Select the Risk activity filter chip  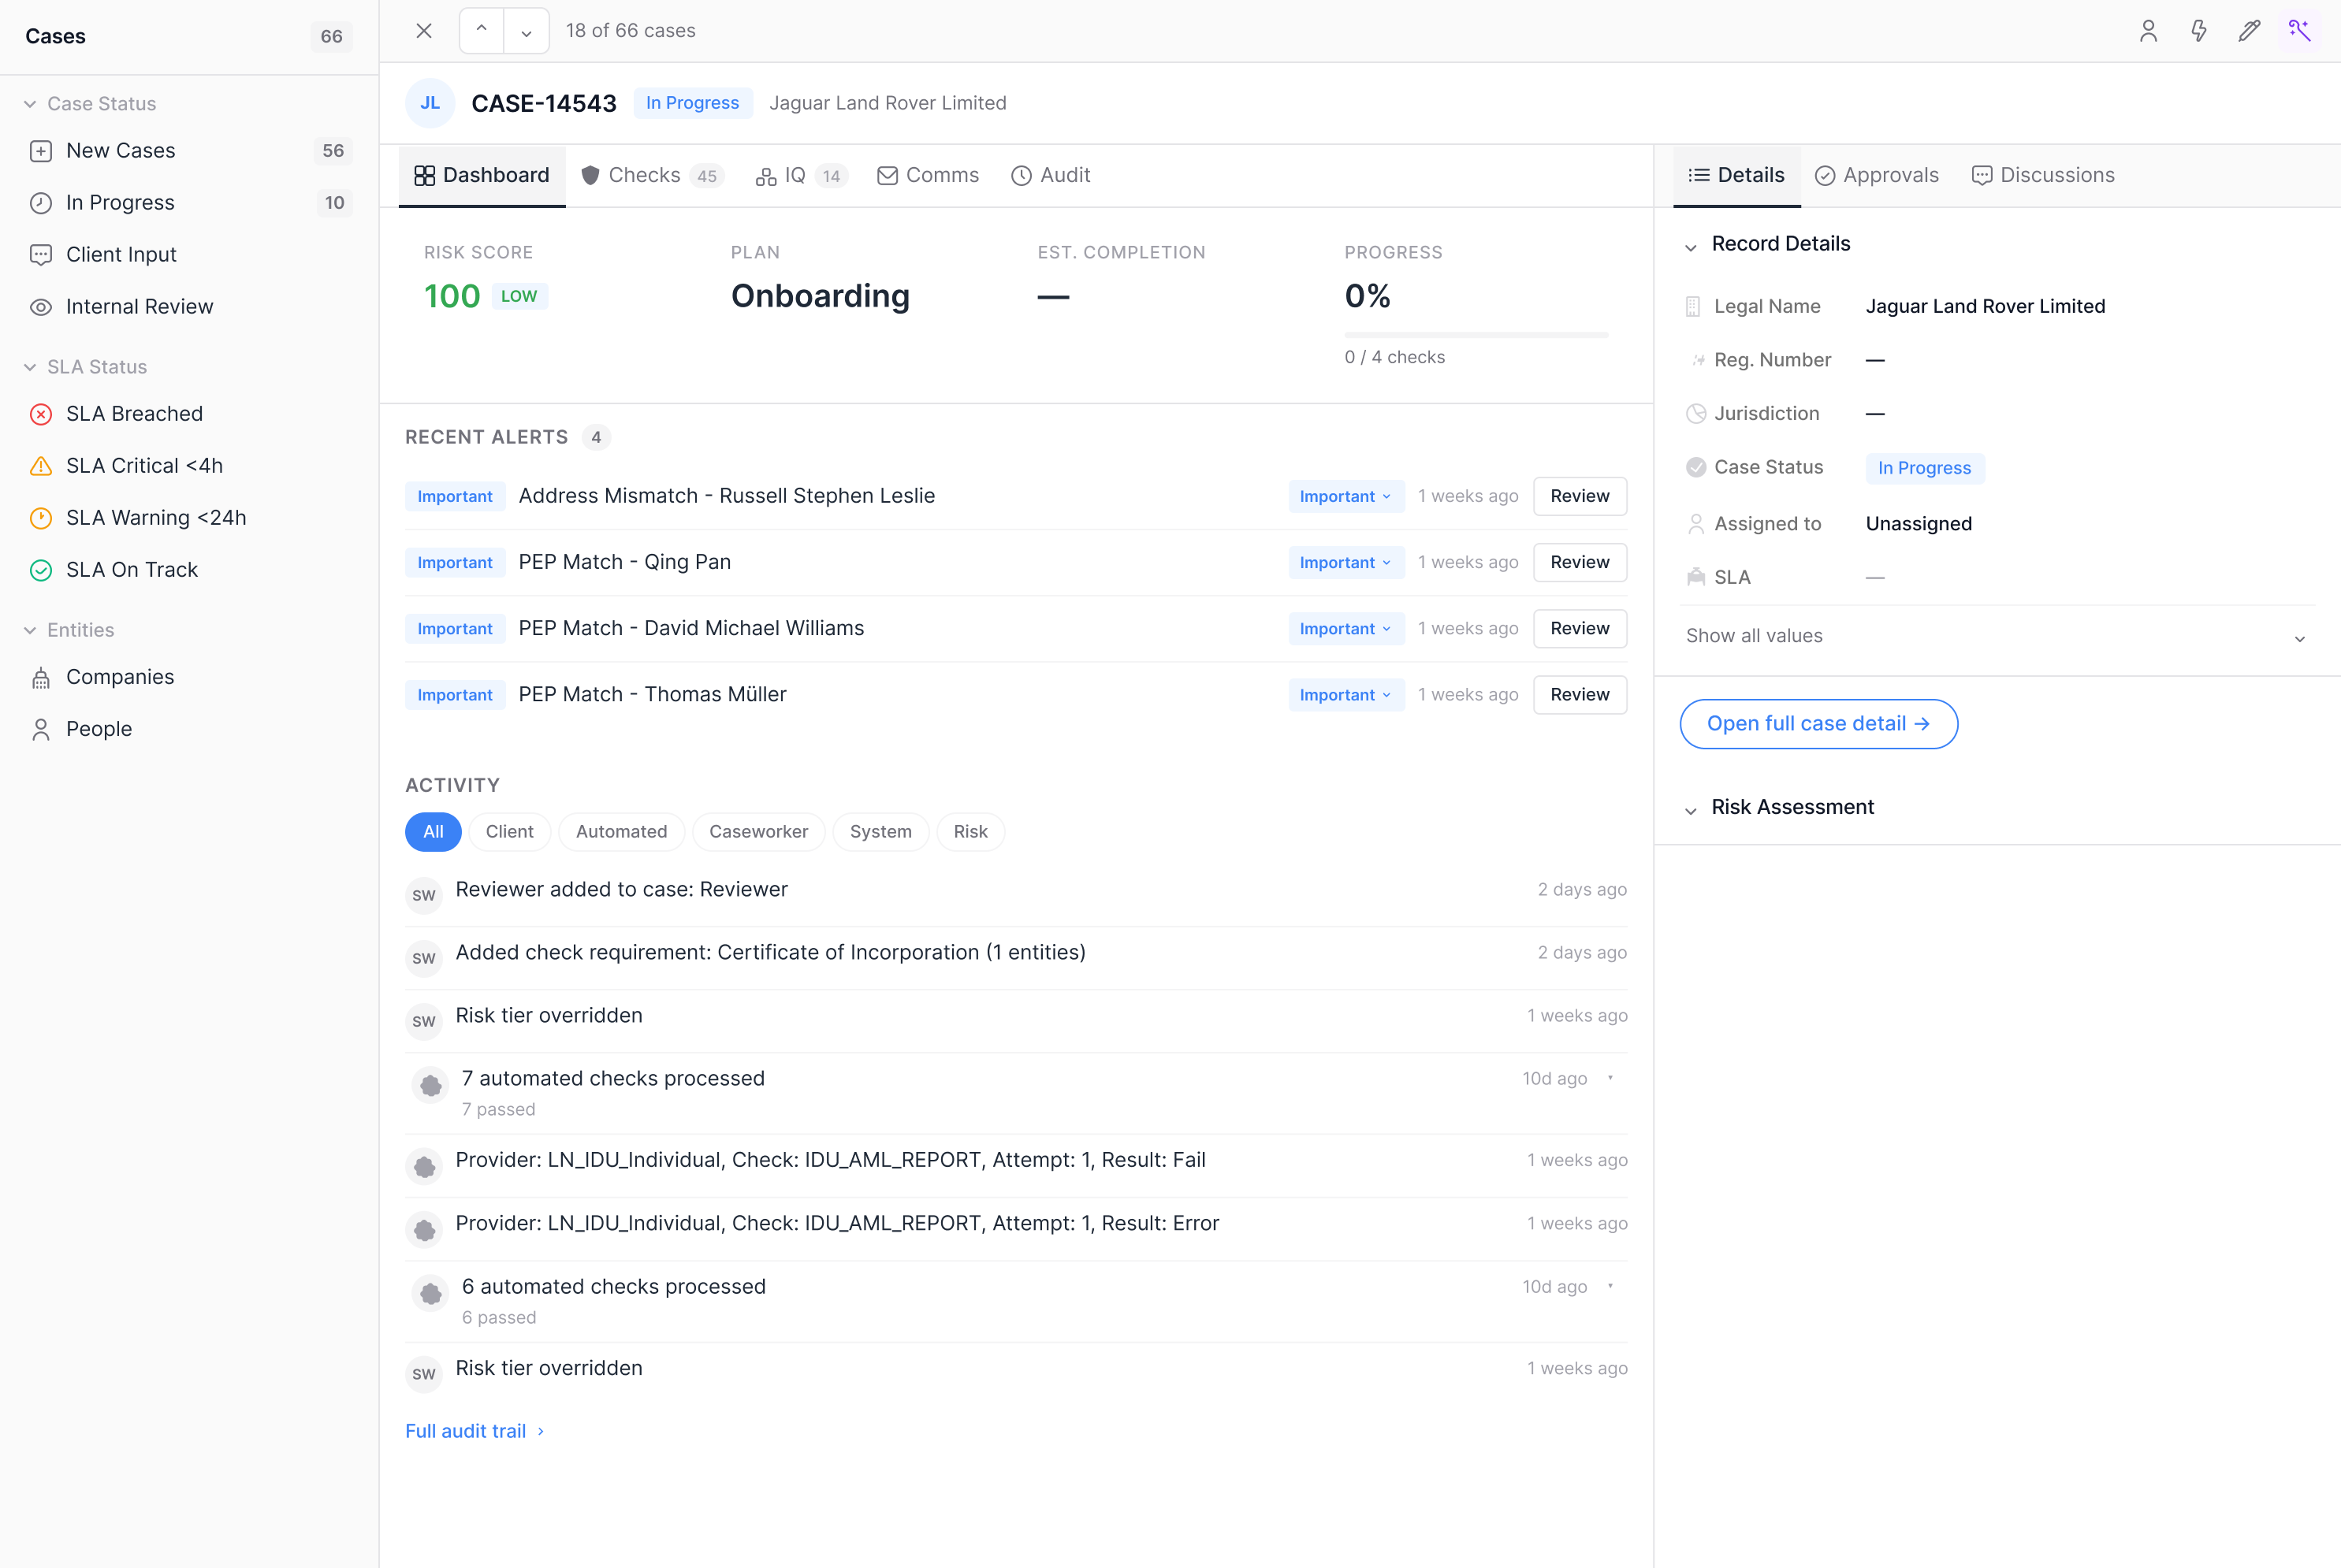point(970,831)
